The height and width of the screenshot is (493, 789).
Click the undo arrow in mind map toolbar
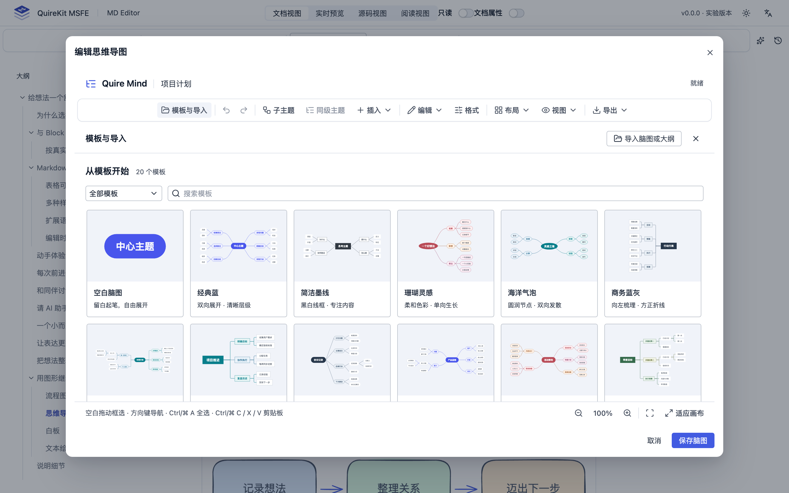(x=226, y=110)
